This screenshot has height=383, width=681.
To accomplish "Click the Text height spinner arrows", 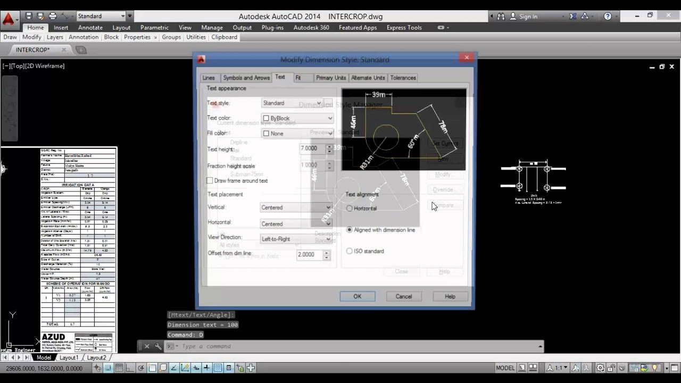I will tap(329, 148).
